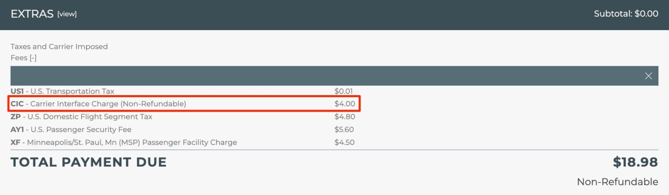
Task: Select the CIC Carrier Interface Charge row
Action: 98,104
